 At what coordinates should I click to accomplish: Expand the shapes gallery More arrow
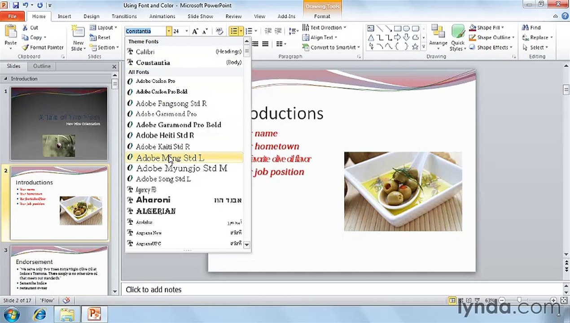(x=424, y=47)
